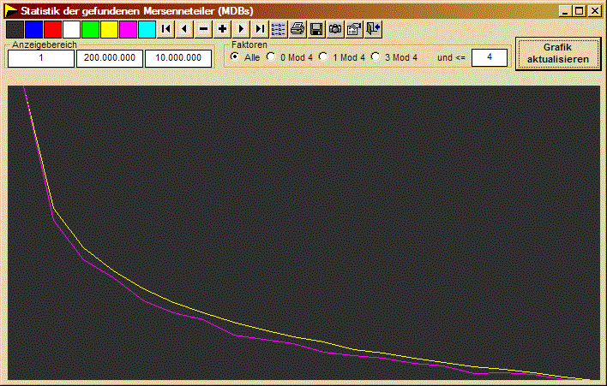607x386 pixels.
Task: Print the graph with printer icon
Action: click(297, 29)
